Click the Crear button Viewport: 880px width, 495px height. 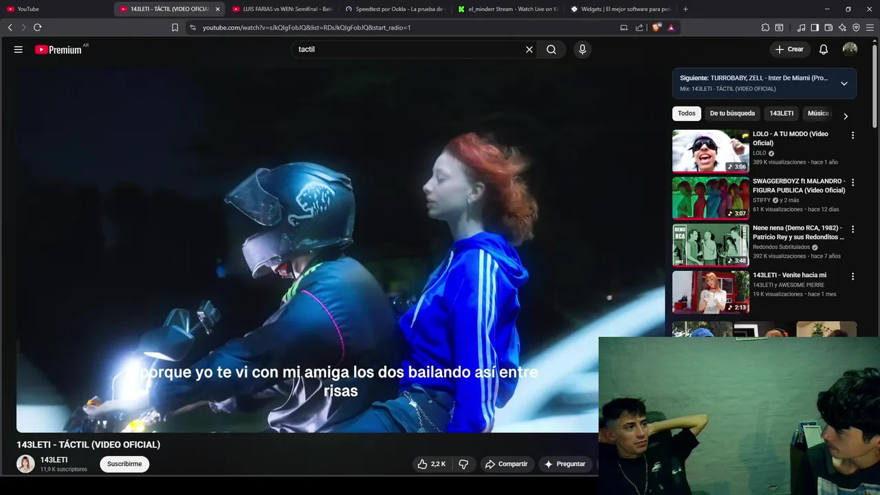789,49
